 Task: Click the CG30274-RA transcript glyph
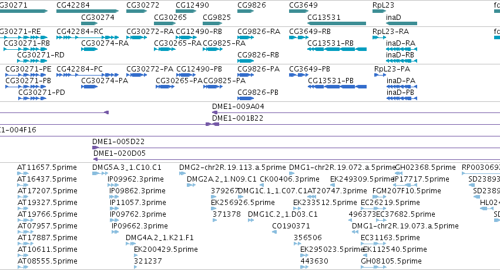coord(89,49)
